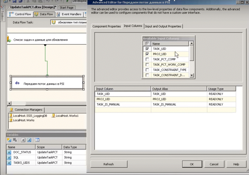Click the icon beside the TASKS_UIDS variable
Screen dimensions: 249x175
9,163
